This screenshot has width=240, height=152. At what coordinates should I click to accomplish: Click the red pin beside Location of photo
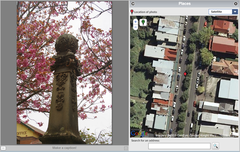(132, 12)
